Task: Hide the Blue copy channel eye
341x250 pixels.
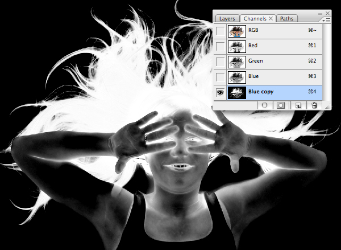Action: click(x=220, y=93)
